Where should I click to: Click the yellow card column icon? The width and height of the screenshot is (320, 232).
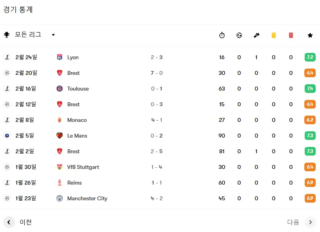[x=274, y=35]
